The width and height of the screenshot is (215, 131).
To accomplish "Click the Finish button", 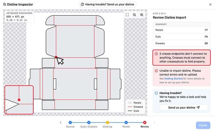I will pos(203,125).
